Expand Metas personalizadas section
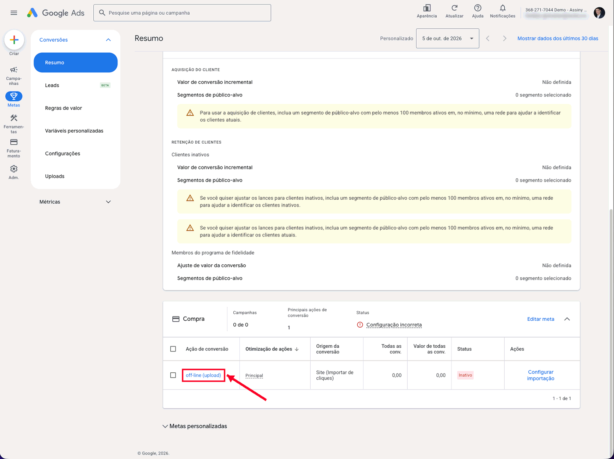 195,426
